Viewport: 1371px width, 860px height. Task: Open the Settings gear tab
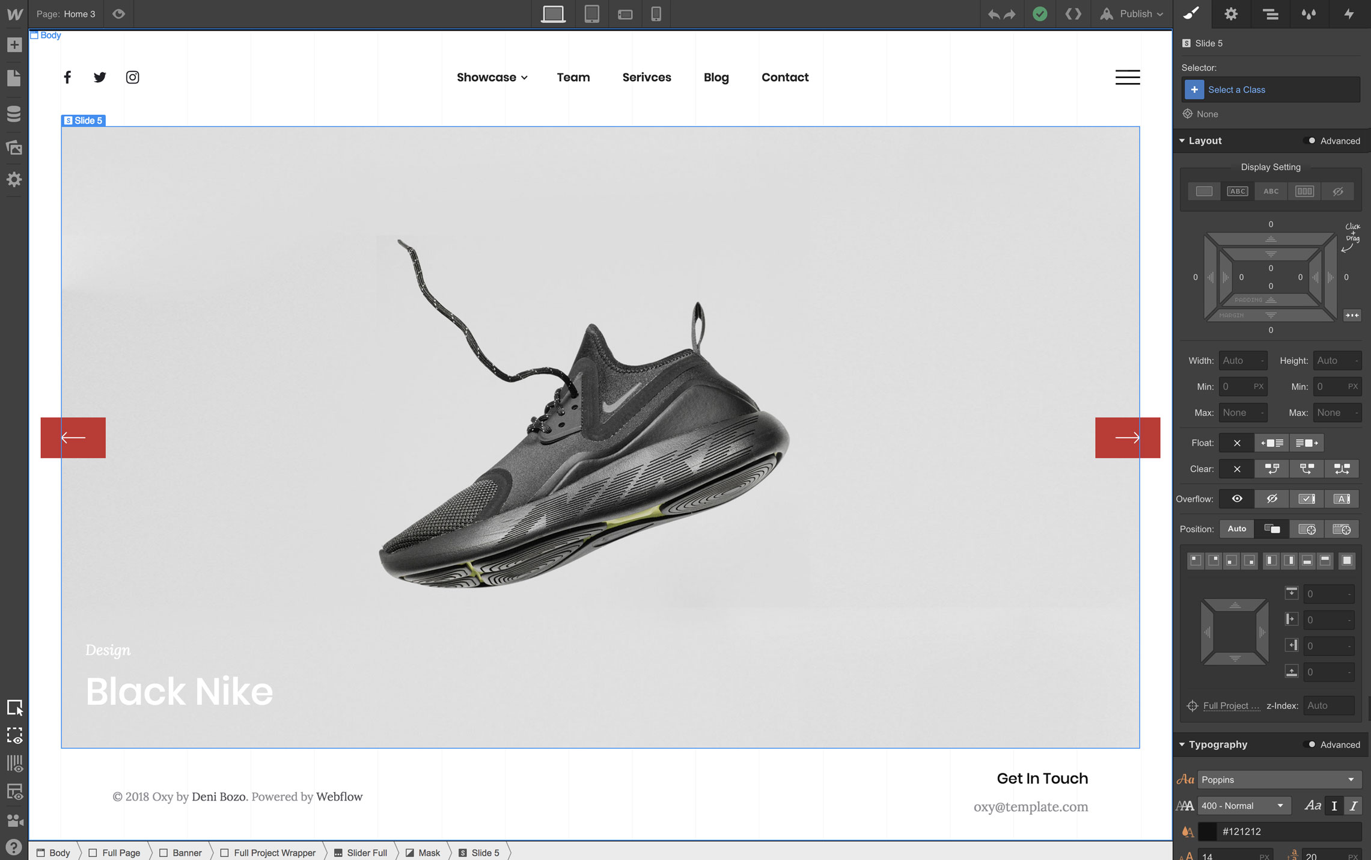click(1230, 14)
